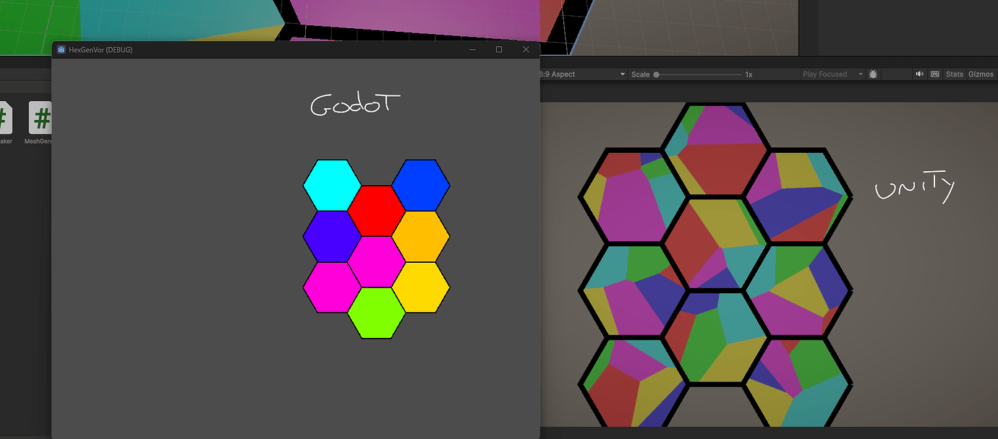
Task: Click the orange hexagon in the Godot window
Action: [422, 237]
